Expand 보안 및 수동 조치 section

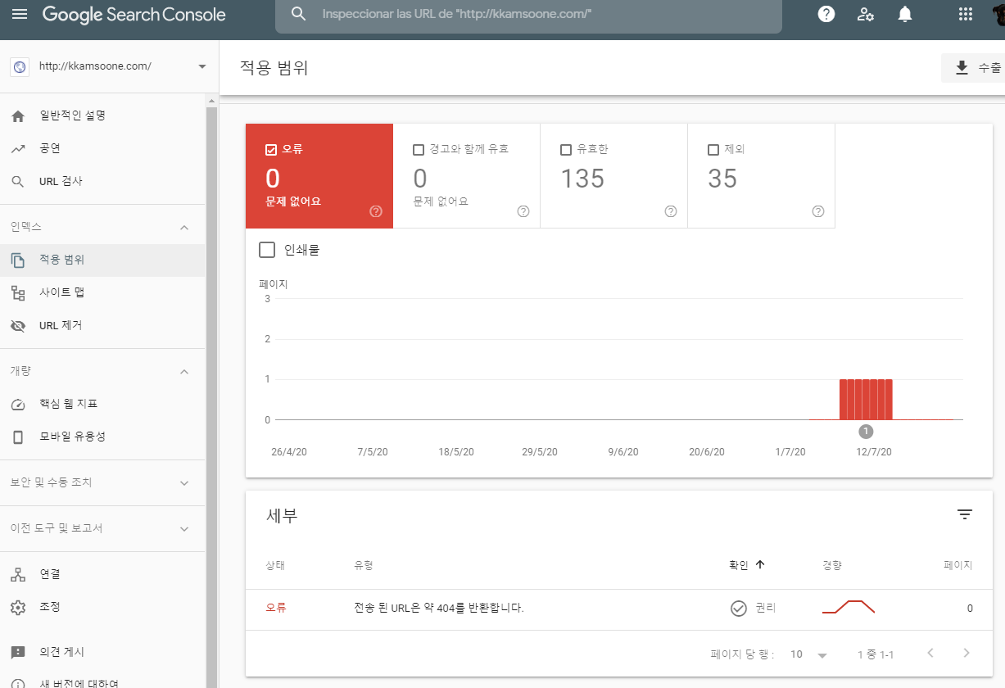pyautogui.click(x=102, y=482)
